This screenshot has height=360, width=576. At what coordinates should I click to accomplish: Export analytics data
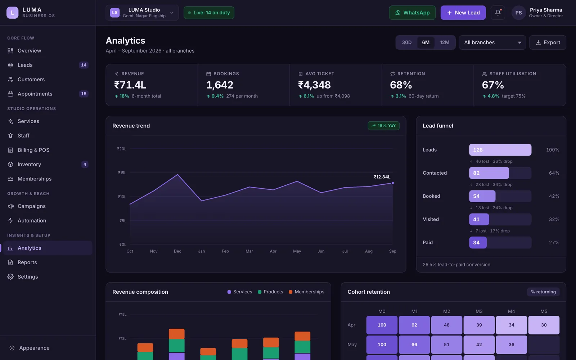[x=548, y=42]
